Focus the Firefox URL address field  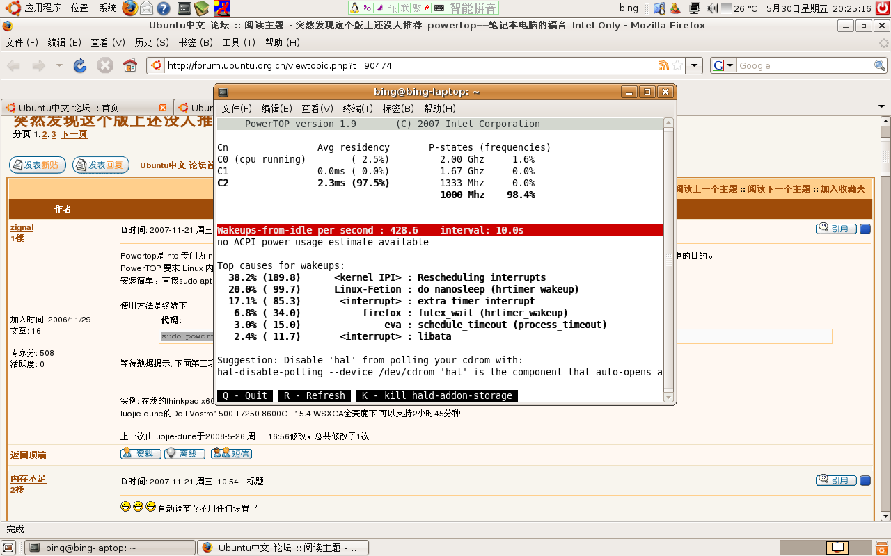411,65
